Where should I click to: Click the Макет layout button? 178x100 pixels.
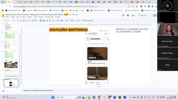72,21
